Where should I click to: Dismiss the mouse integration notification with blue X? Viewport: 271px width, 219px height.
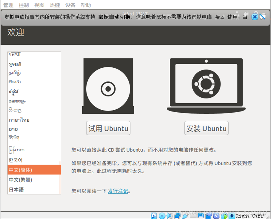pyautogui.click(x=255, y=17)
